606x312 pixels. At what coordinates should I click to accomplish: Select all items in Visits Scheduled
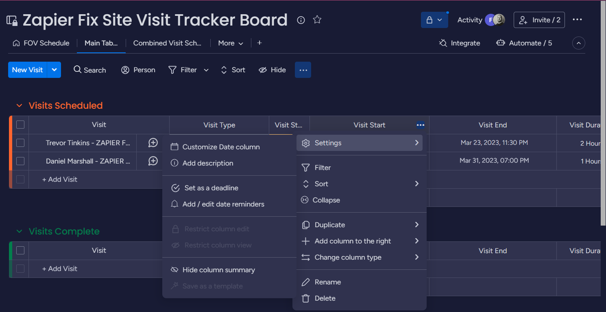pyautogui.click(x=20, y=125)
